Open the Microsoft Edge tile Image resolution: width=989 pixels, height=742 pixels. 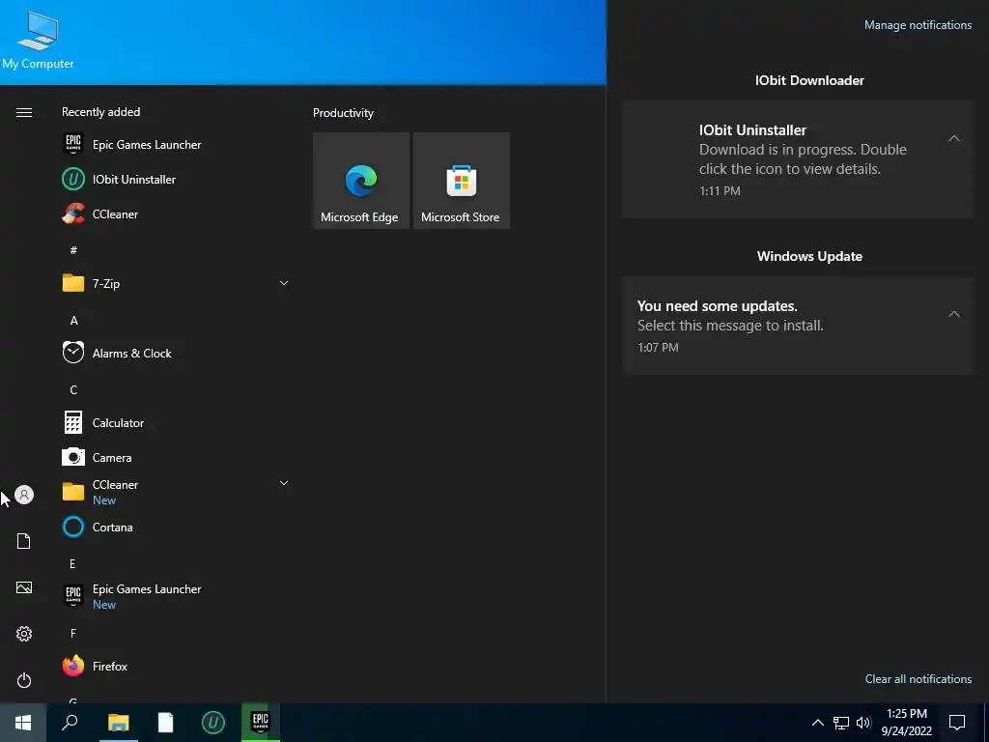pyautogui.click(x=361, y=181)
